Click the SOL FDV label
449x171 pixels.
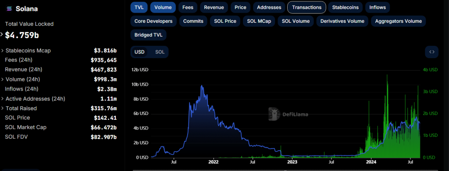[16, 137]
